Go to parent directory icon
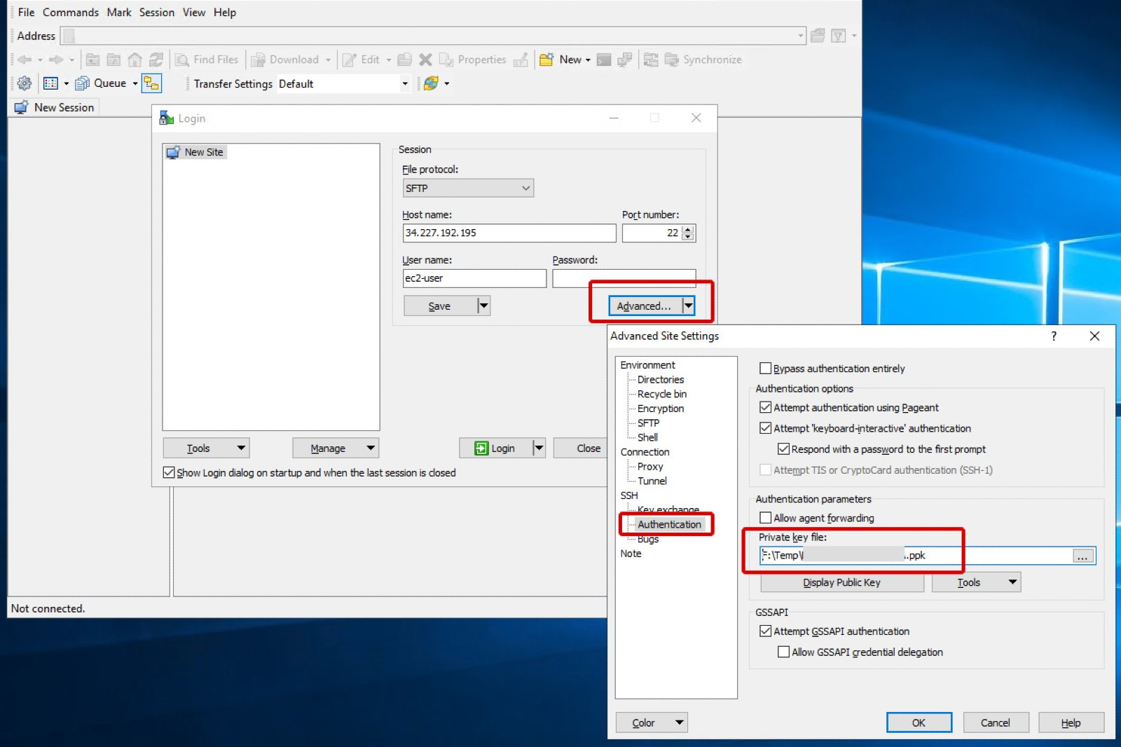 (x=92, y=60)
